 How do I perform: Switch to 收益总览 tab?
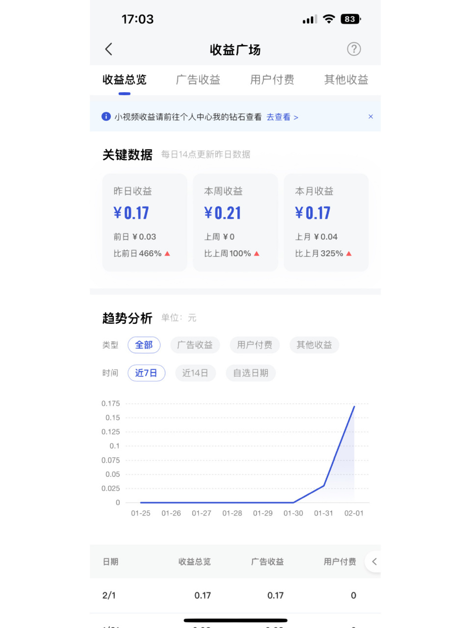(x=125, y=80)
